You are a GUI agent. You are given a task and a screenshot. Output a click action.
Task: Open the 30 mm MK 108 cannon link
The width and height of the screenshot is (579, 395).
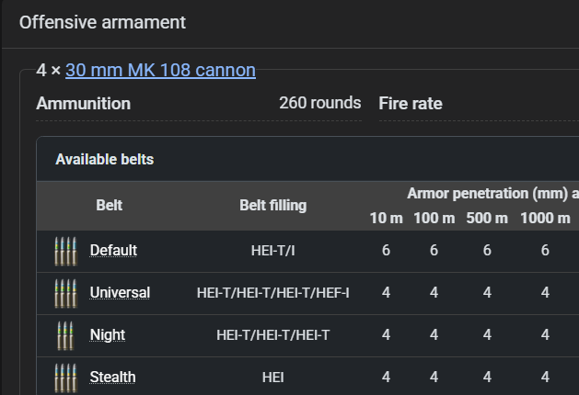click(160, 70)
